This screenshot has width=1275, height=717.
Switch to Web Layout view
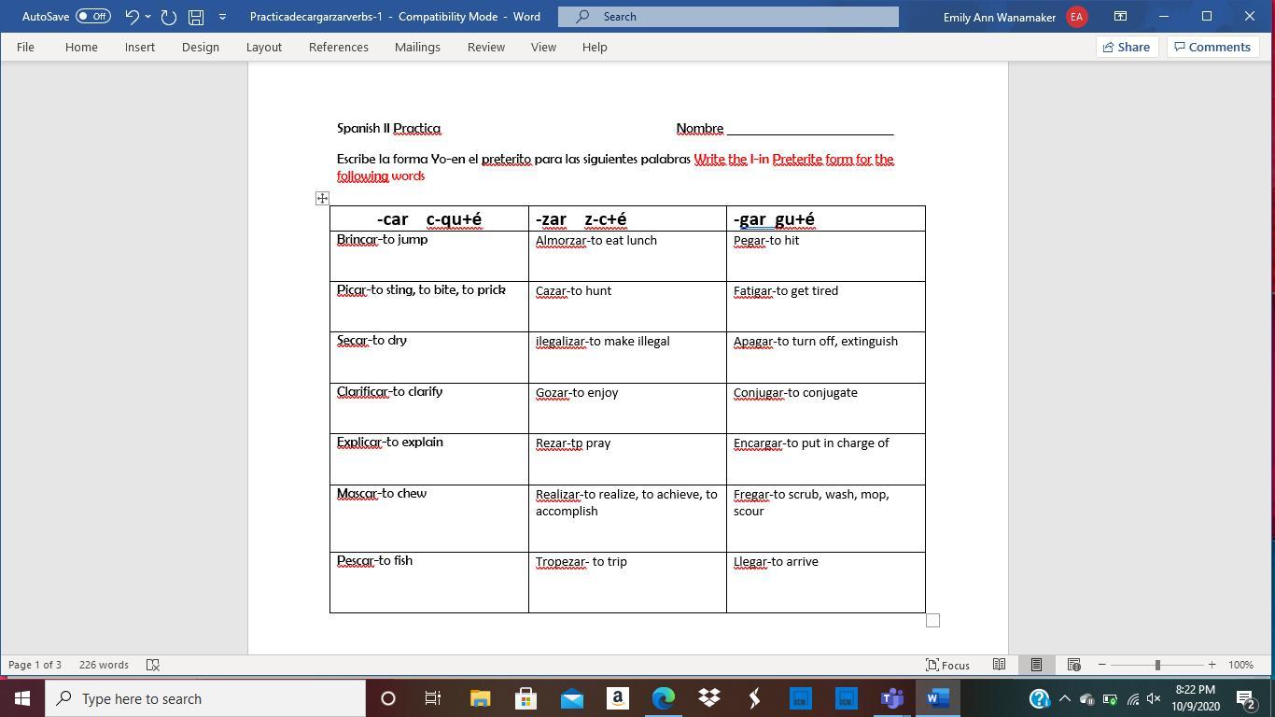pos(1073,665)
